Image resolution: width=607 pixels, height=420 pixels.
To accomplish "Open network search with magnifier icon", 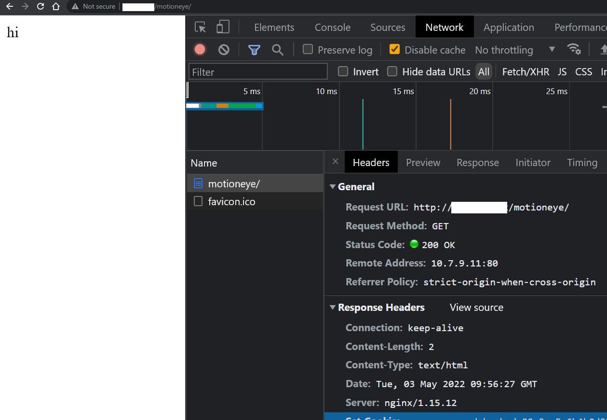I will coord(277,49).
